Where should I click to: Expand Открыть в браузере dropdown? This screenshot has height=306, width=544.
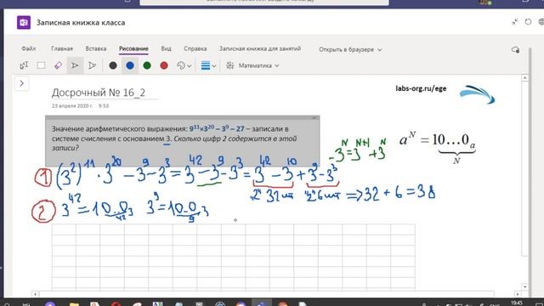(350, 49)
